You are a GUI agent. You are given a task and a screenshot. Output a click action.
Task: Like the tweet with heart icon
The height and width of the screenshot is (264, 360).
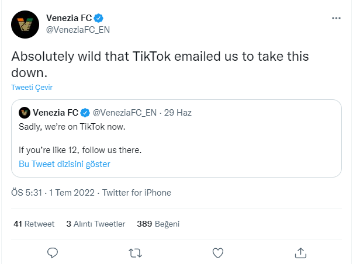coord(218,253)
